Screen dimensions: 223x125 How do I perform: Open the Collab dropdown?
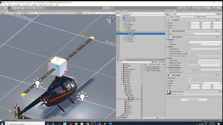pos(182,8)
